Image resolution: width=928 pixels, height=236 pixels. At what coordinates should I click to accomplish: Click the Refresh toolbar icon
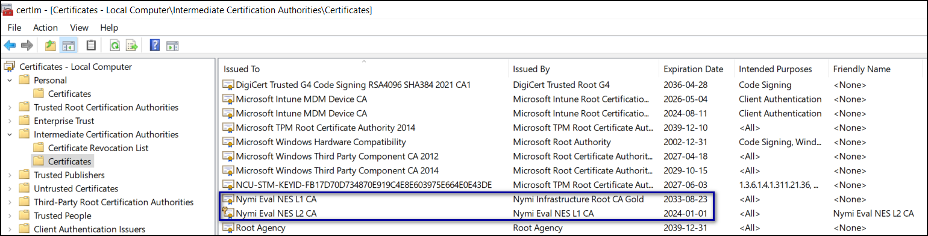[114, 45]
